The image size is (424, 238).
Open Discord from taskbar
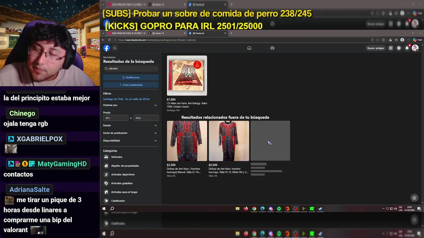tap(271, 209)
